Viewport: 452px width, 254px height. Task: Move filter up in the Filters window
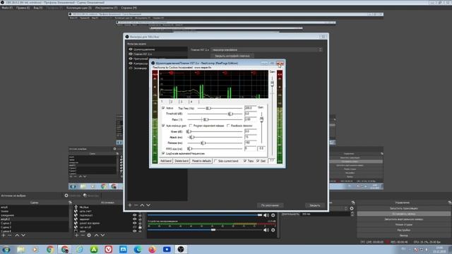click(142, 205)
